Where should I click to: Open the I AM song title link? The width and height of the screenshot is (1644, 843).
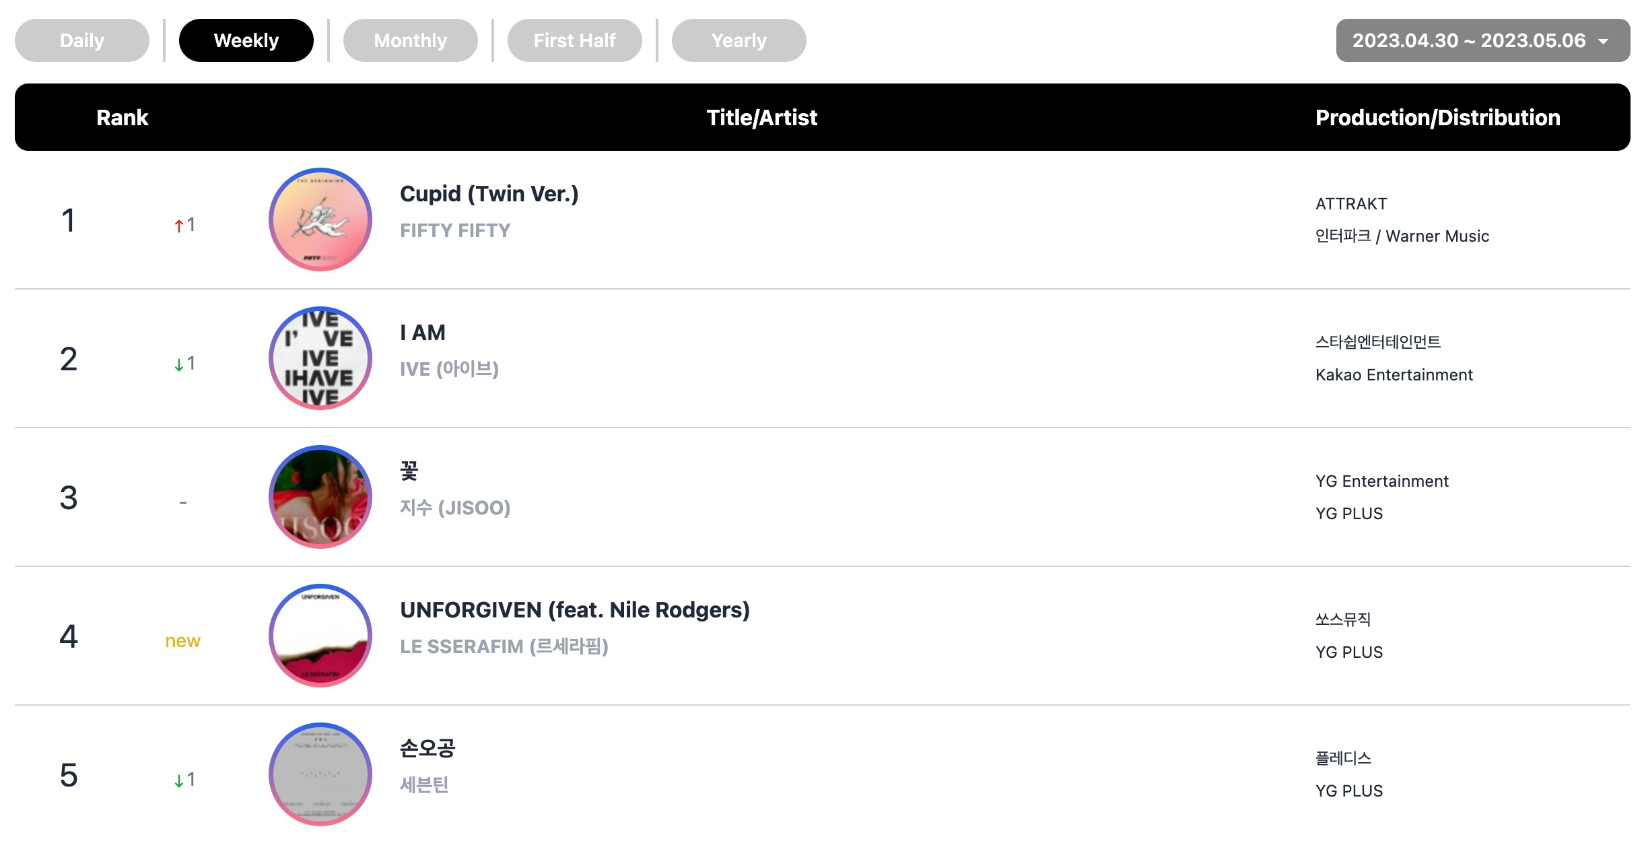[x=423, y=333]
